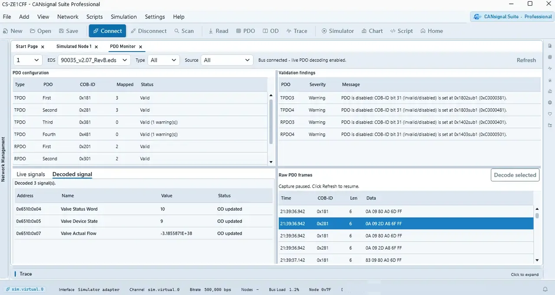Viewport: 555px width, 295px height.
Task: Close the Simulated Node 1 tab
Action: coord(96,47)
